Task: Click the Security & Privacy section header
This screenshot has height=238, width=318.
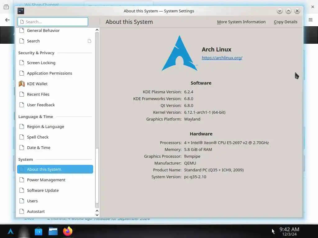Action: coord(36,53)
